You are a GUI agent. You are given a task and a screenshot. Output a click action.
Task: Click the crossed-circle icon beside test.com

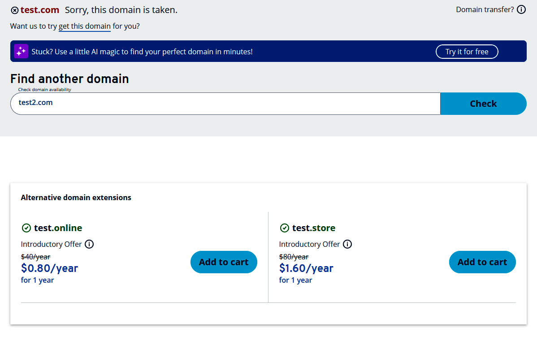click(x=14, y=10)
